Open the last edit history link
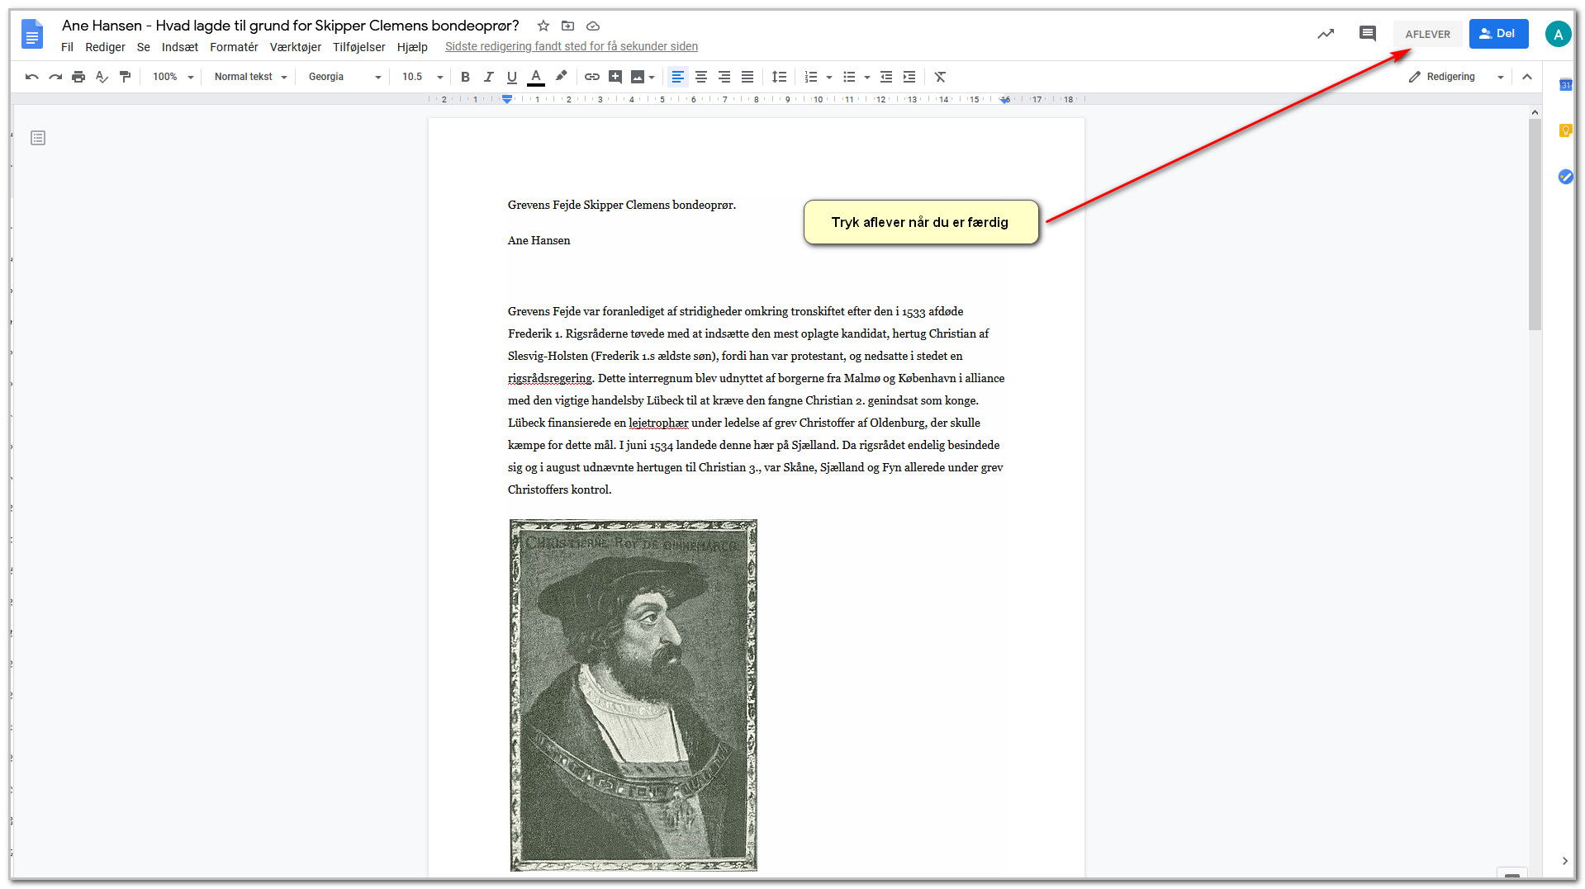The height and width of the screenshot is (889, 1585). [x=572, y=47]
